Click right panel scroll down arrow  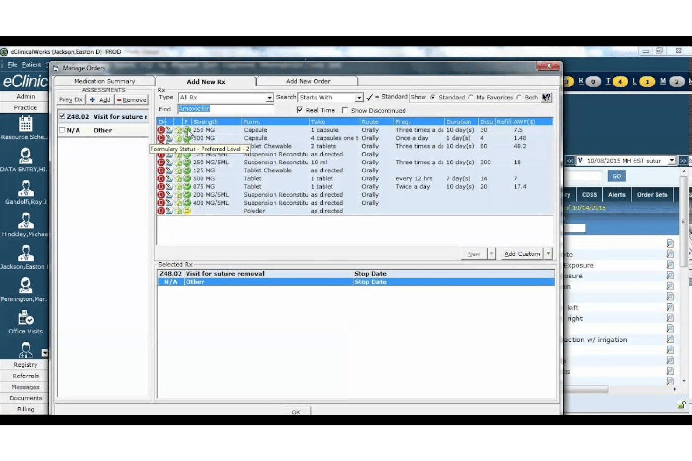pyautogui.click(x=684, y=381)
